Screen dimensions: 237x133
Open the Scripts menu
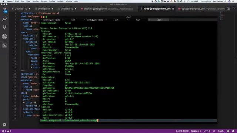click(44, 1)
